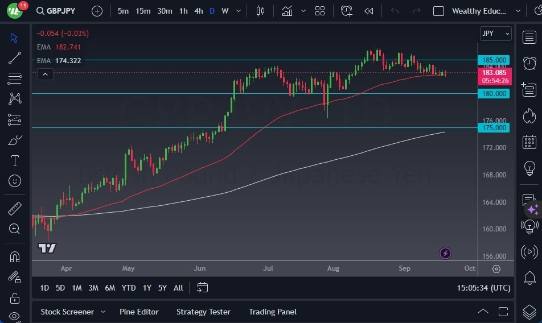This screenshot has height=323, width=542.
Task: Open the Wealthy Educ... layout name
Action: click(x=479, y=11)
